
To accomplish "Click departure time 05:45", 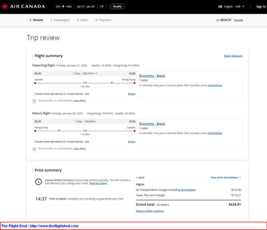I will point(37,74).
